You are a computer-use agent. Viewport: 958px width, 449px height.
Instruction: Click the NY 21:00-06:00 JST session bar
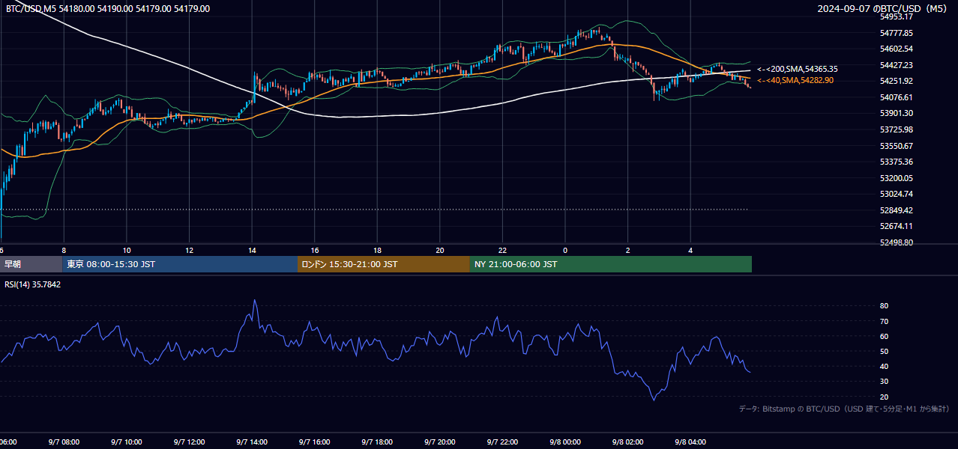(611, 264)
